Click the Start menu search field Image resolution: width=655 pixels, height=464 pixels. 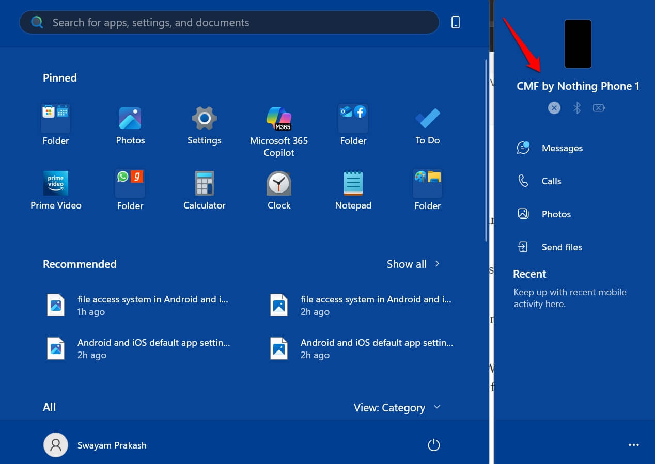tap(229, 22)
